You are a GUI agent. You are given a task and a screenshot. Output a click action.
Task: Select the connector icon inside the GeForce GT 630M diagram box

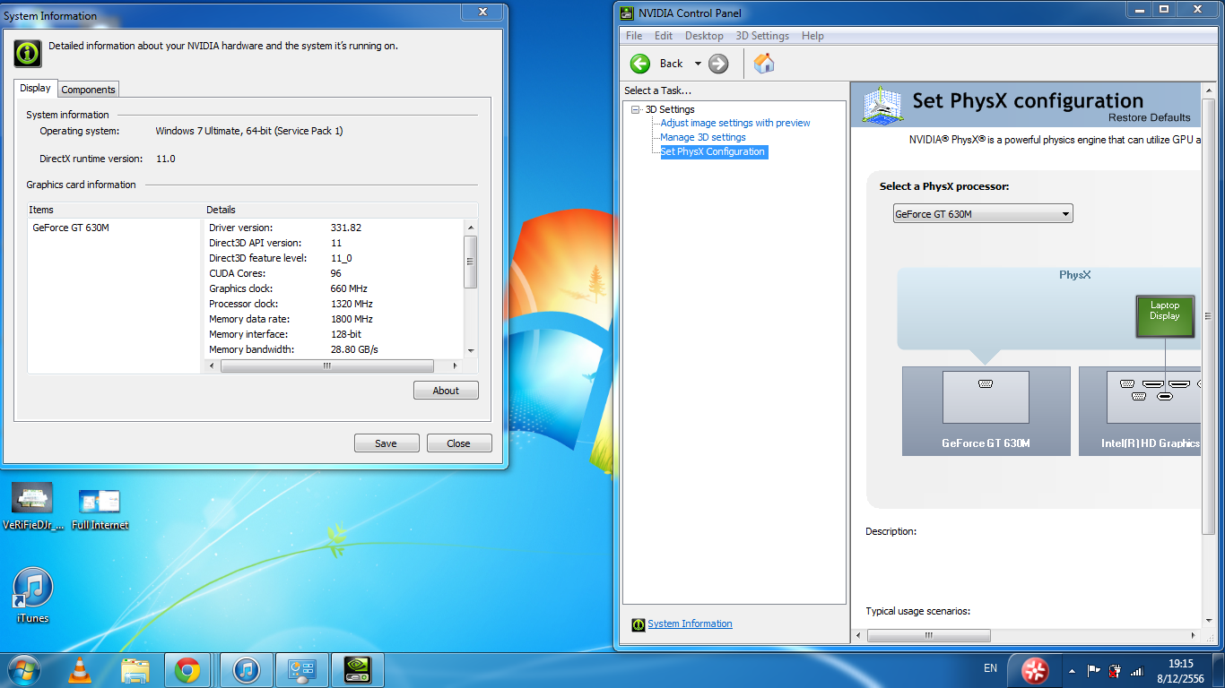[986, 383]
